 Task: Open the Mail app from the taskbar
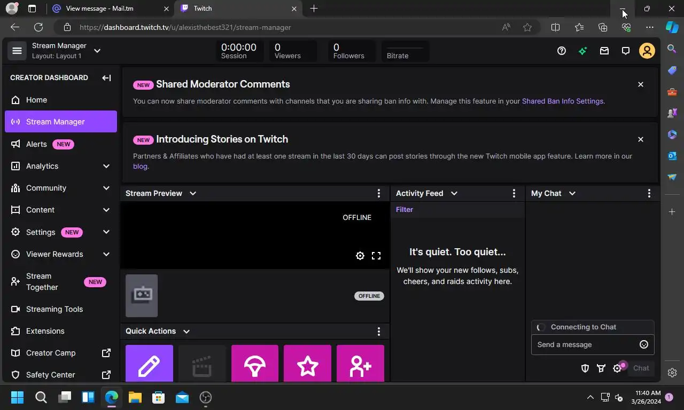[x=182, y=397]
